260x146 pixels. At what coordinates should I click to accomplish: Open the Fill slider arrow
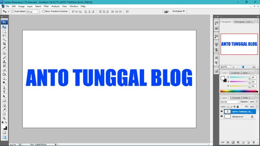click(x=257, y=107)
